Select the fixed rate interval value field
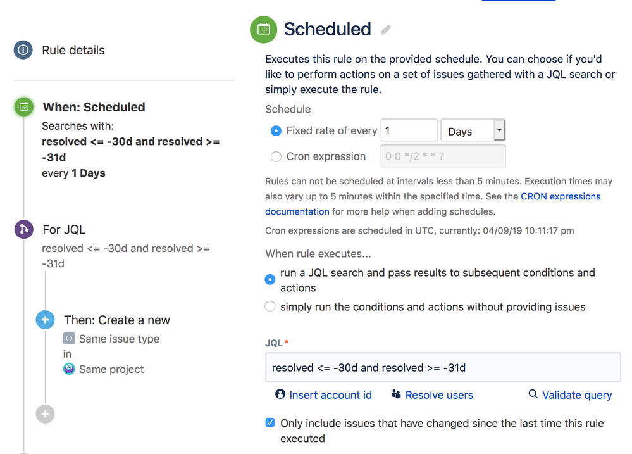Viewport: 632px width, 454px height. pos(409,130)
